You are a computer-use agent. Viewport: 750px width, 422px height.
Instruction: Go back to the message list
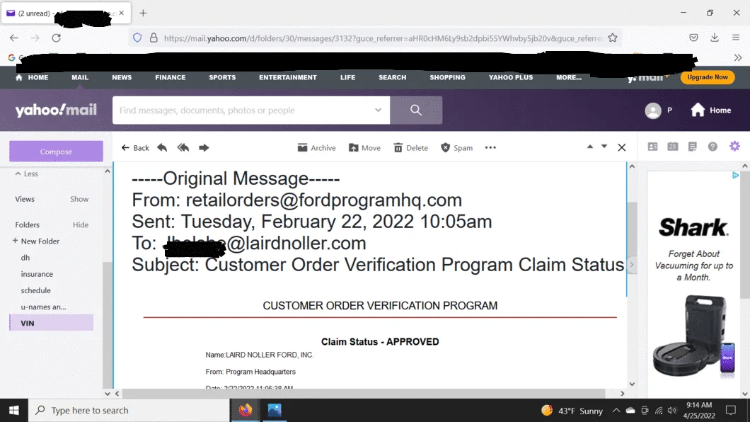coord(135,148)
